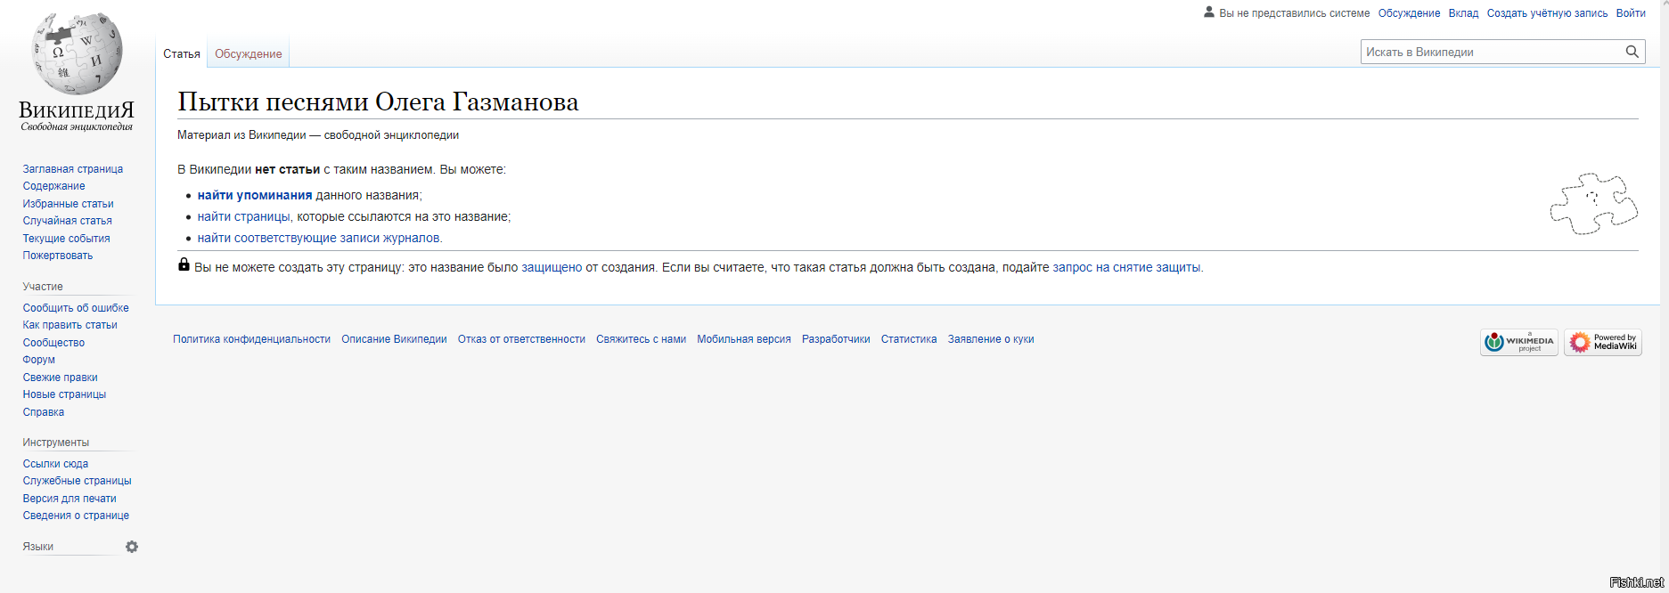Click the Войти login link
The image size is (1669, 593).
pos(1631,13)
